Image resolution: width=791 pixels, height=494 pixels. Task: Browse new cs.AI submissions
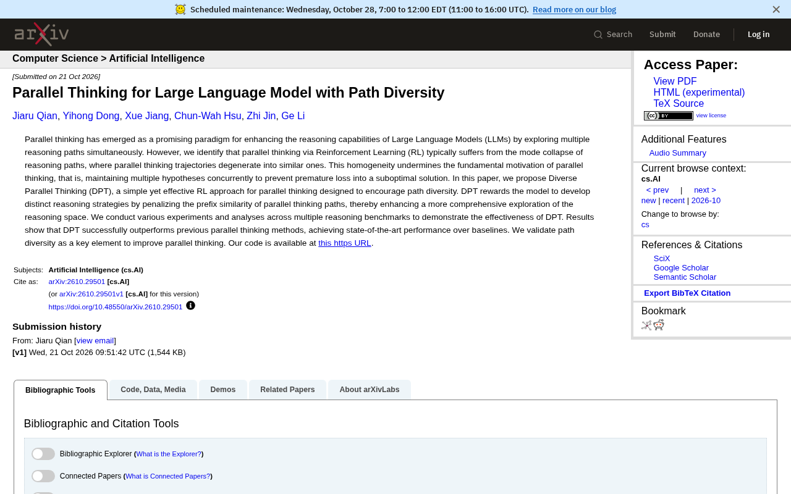[649, 201]
